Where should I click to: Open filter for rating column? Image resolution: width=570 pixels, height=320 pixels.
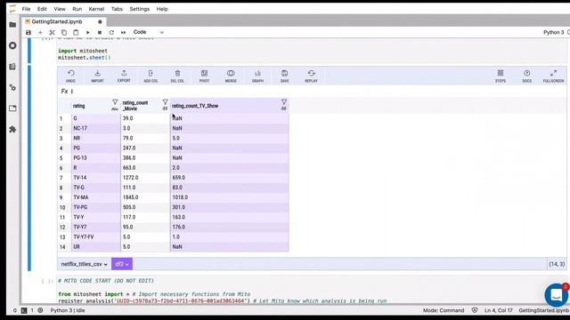[115, 103]
